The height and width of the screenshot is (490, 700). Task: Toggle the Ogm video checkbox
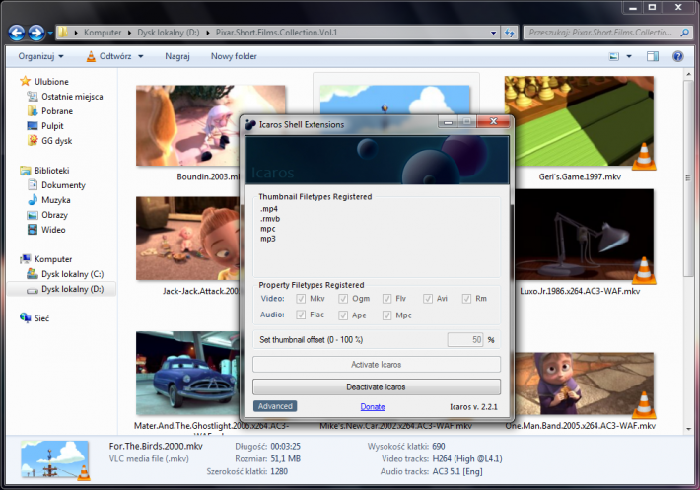click(343, 299)
